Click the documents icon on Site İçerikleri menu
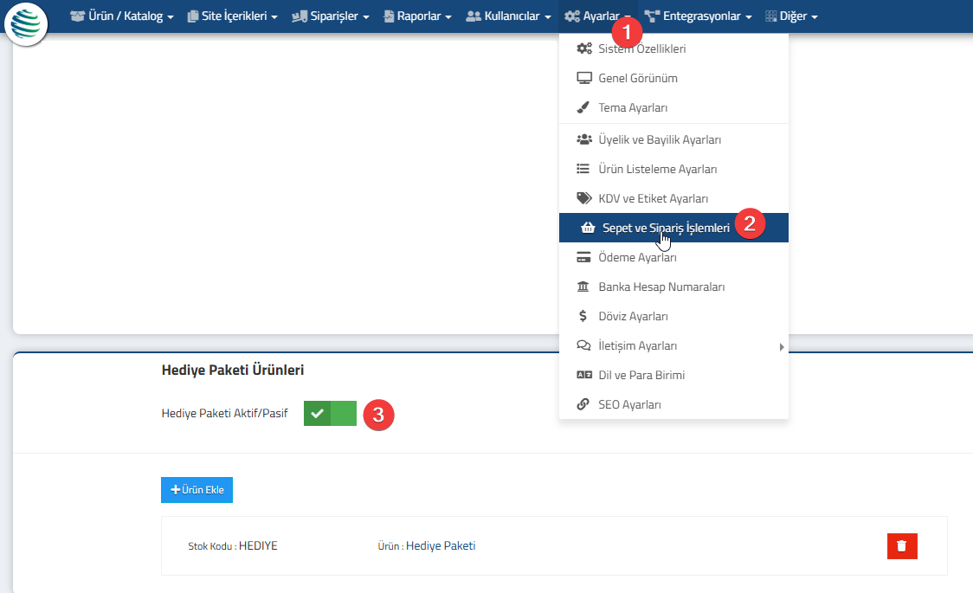The width and height of the screenshot is (973, 593). tap(193, 16)
